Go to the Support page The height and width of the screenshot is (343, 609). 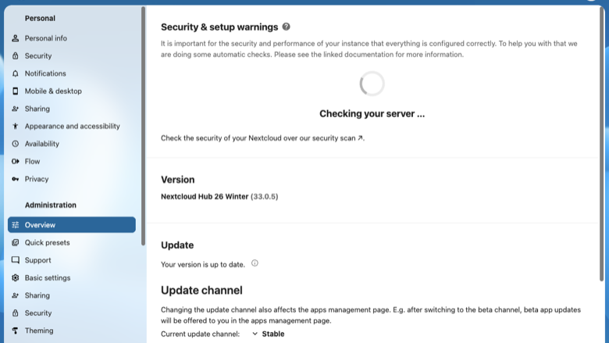tap(72, 260)
